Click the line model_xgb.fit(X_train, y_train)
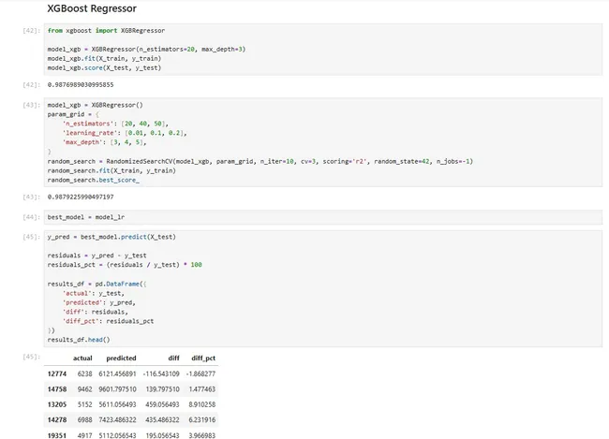 [104, 59]
